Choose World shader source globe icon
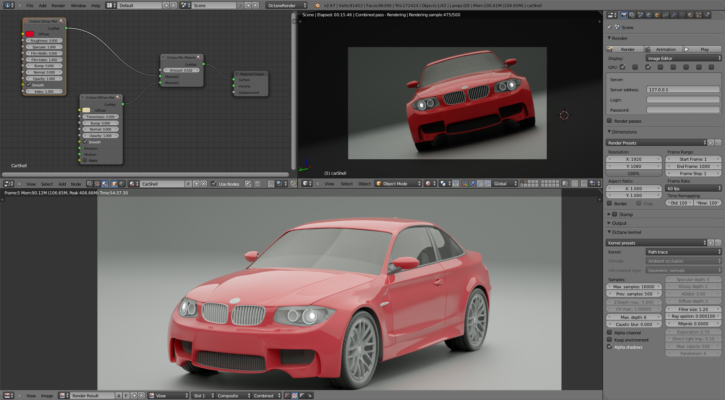725x400 pixels. 122,184
